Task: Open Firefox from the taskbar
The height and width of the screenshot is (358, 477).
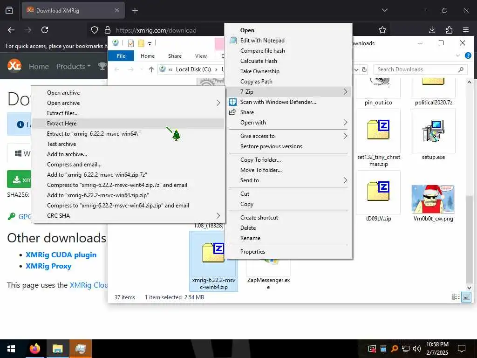Action: (34, 349)
